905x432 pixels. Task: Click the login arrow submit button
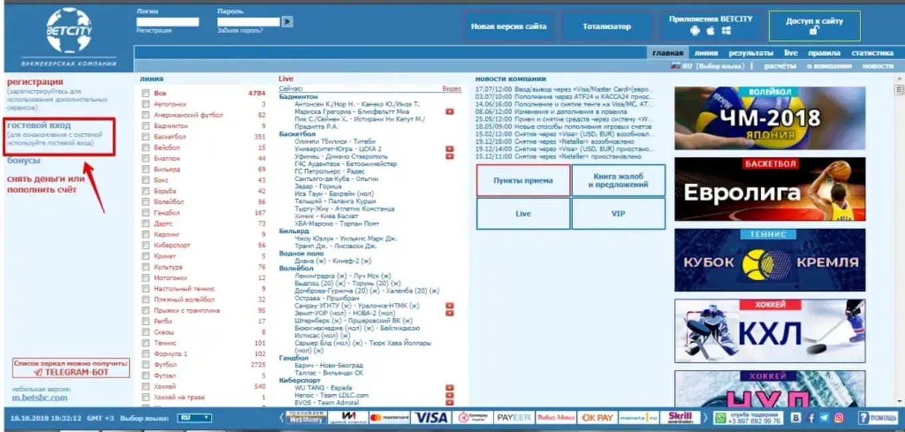point(287,21)
